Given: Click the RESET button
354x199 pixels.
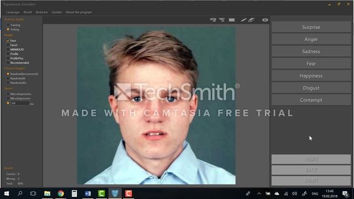Looking at the screenshot, I should (x=311, y=159).
